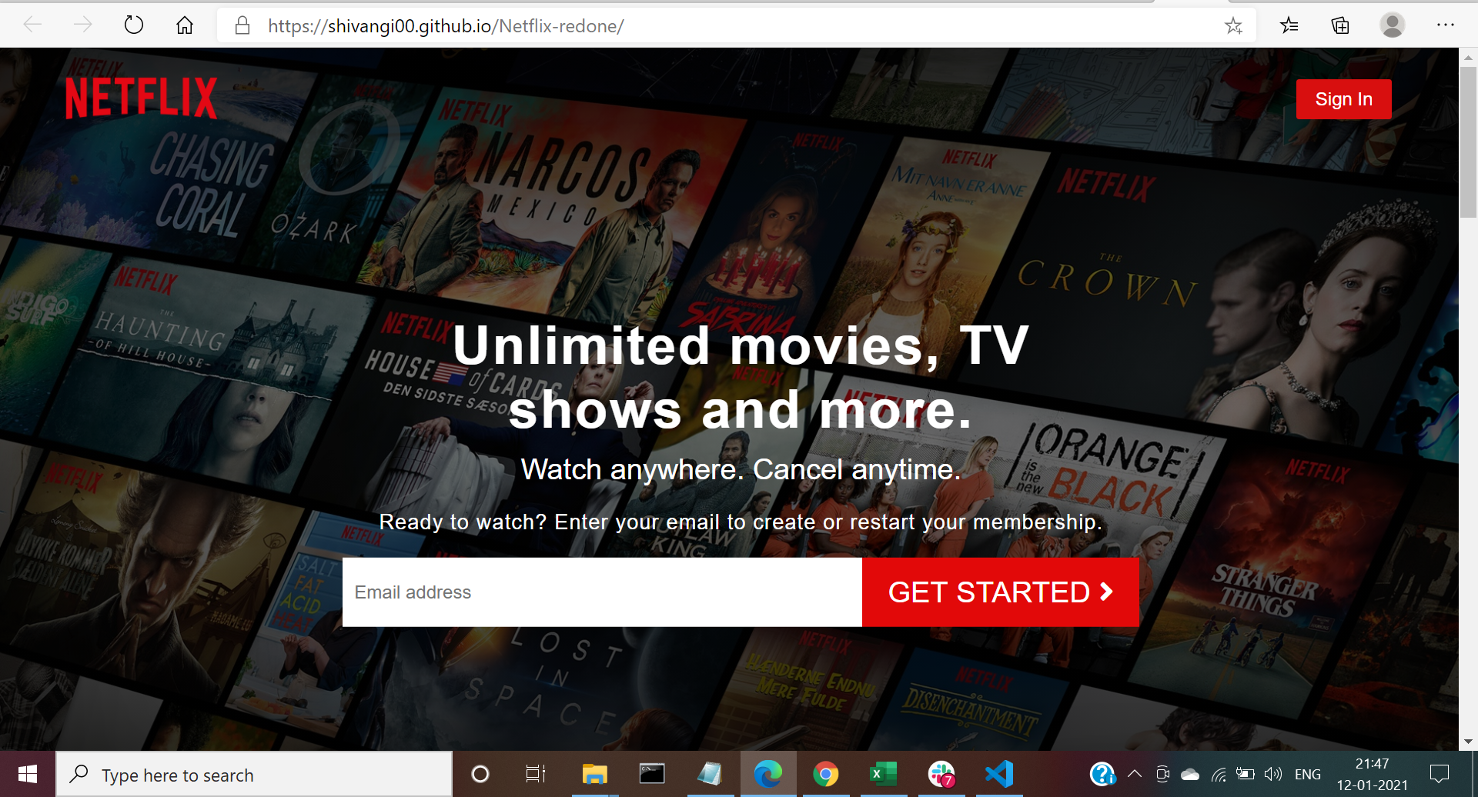Open the Favorites list icon

click(1289, 25)
